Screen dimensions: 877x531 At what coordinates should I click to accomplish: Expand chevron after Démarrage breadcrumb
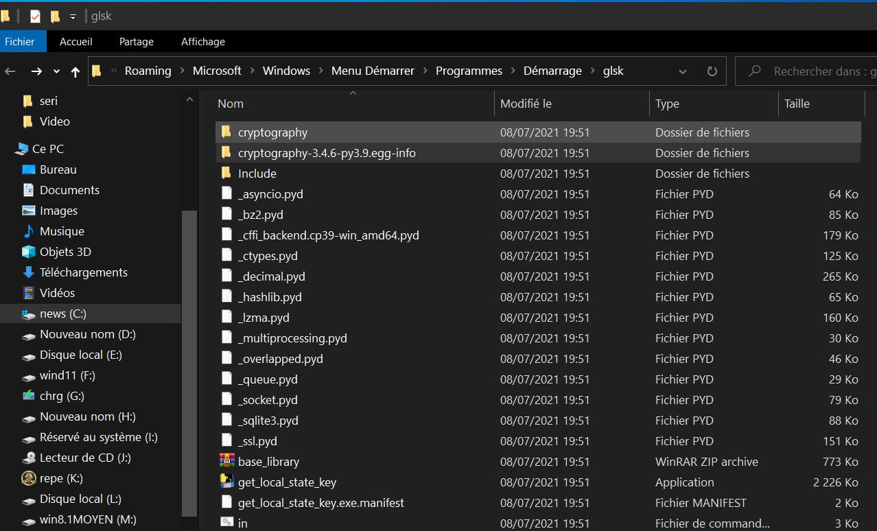592,71
